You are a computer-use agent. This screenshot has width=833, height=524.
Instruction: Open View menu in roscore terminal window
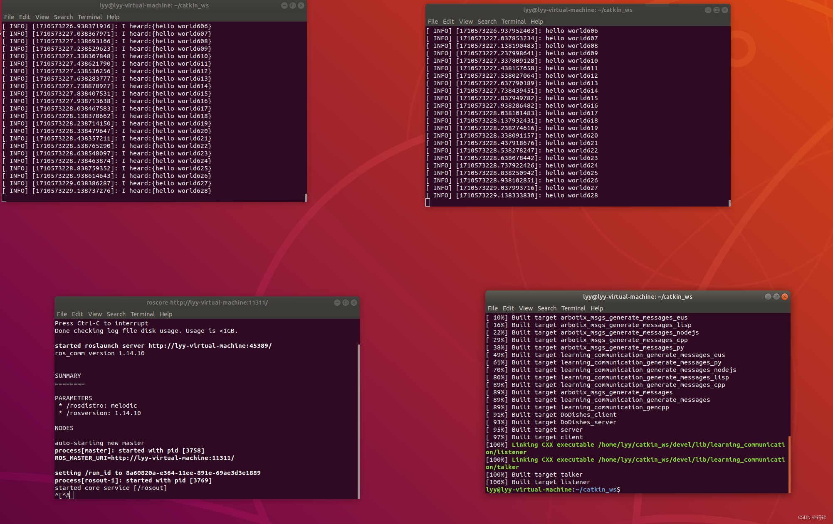tap(95, 314)
